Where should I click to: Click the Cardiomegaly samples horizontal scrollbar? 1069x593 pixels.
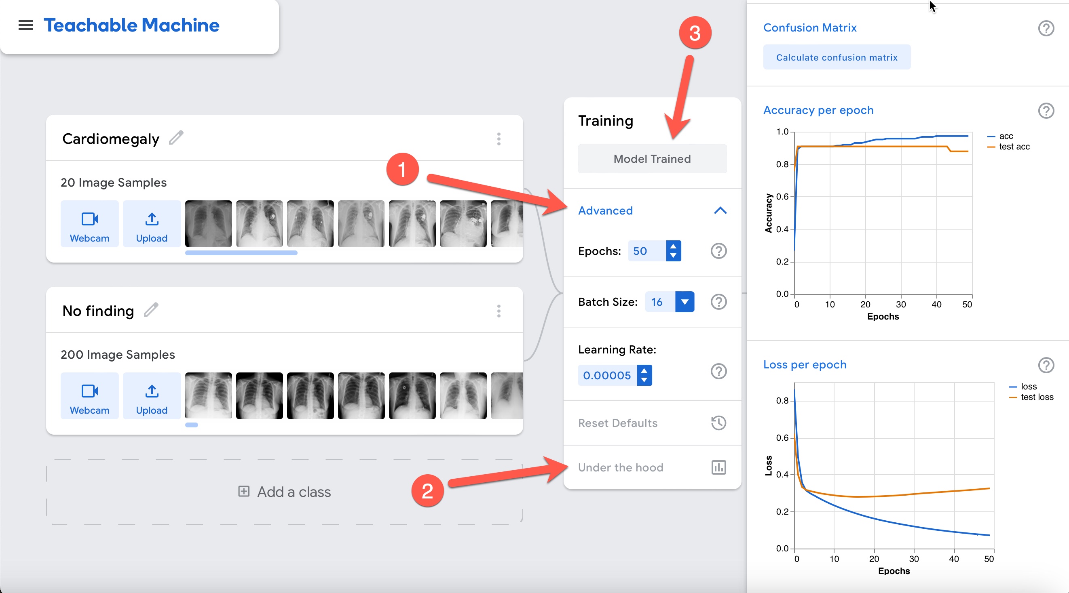tap(241, 253)
